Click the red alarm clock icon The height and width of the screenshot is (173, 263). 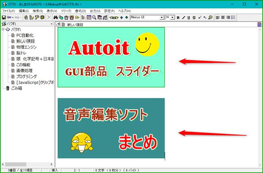(x=72, y=17)
